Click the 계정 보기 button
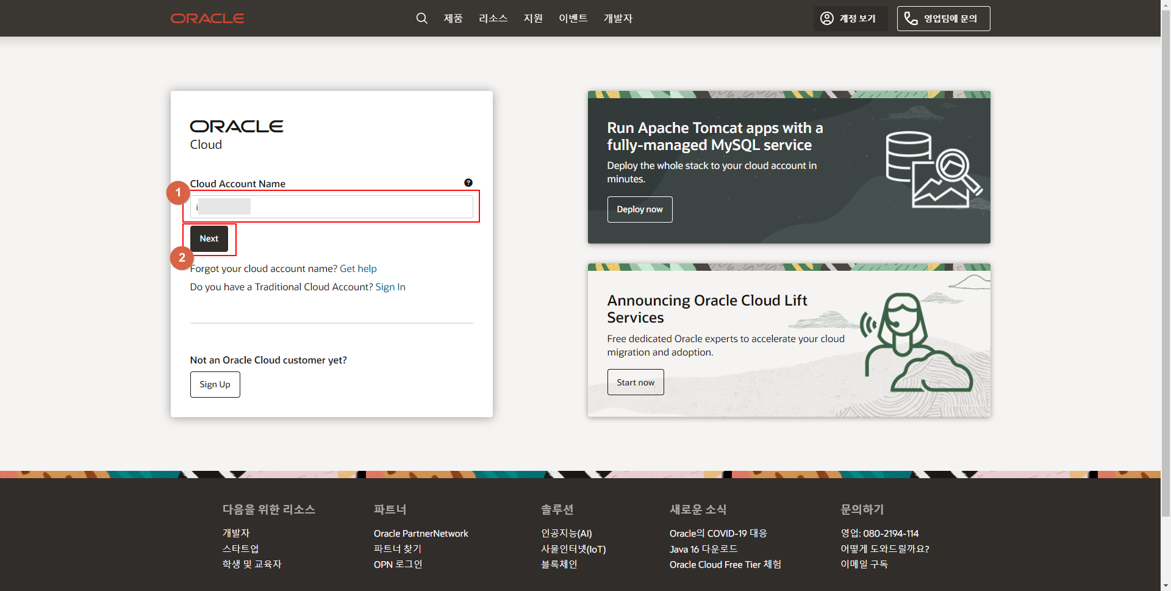Image resolution: width=1171 pixels, height=591 pixels. tap(850, 18)
